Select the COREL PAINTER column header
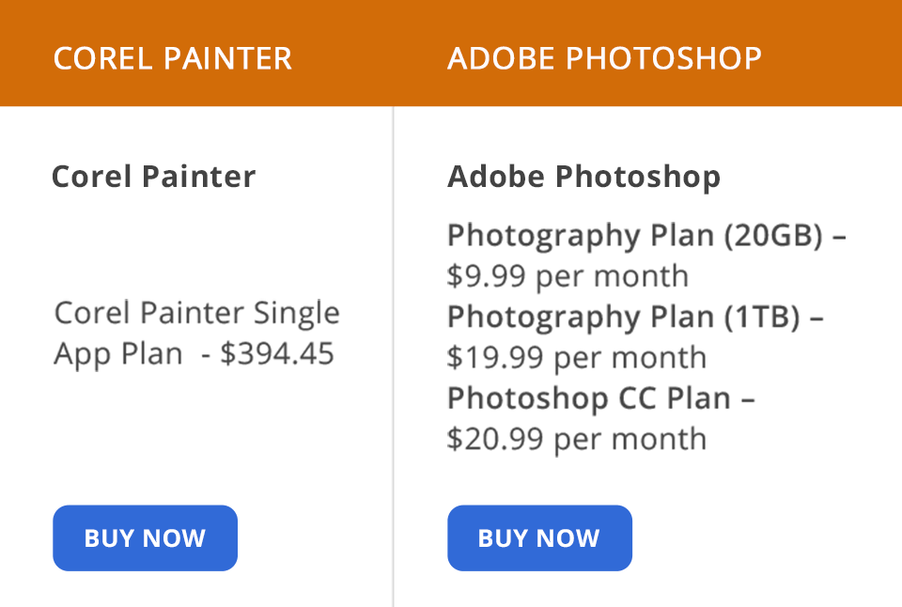The height and width of the screenshot is (607, 902). click(172, 58)
